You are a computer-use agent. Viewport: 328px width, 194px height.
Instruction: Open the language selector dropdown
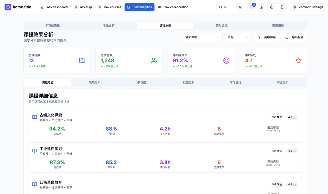(225, 7)
